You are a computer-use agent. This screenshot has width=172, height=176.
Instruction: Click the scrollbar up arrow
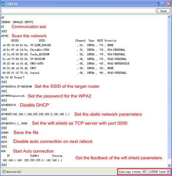pos(169,17)
